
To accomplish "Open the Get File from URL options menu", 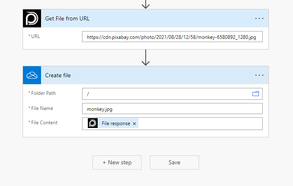I will pos(259,18).
